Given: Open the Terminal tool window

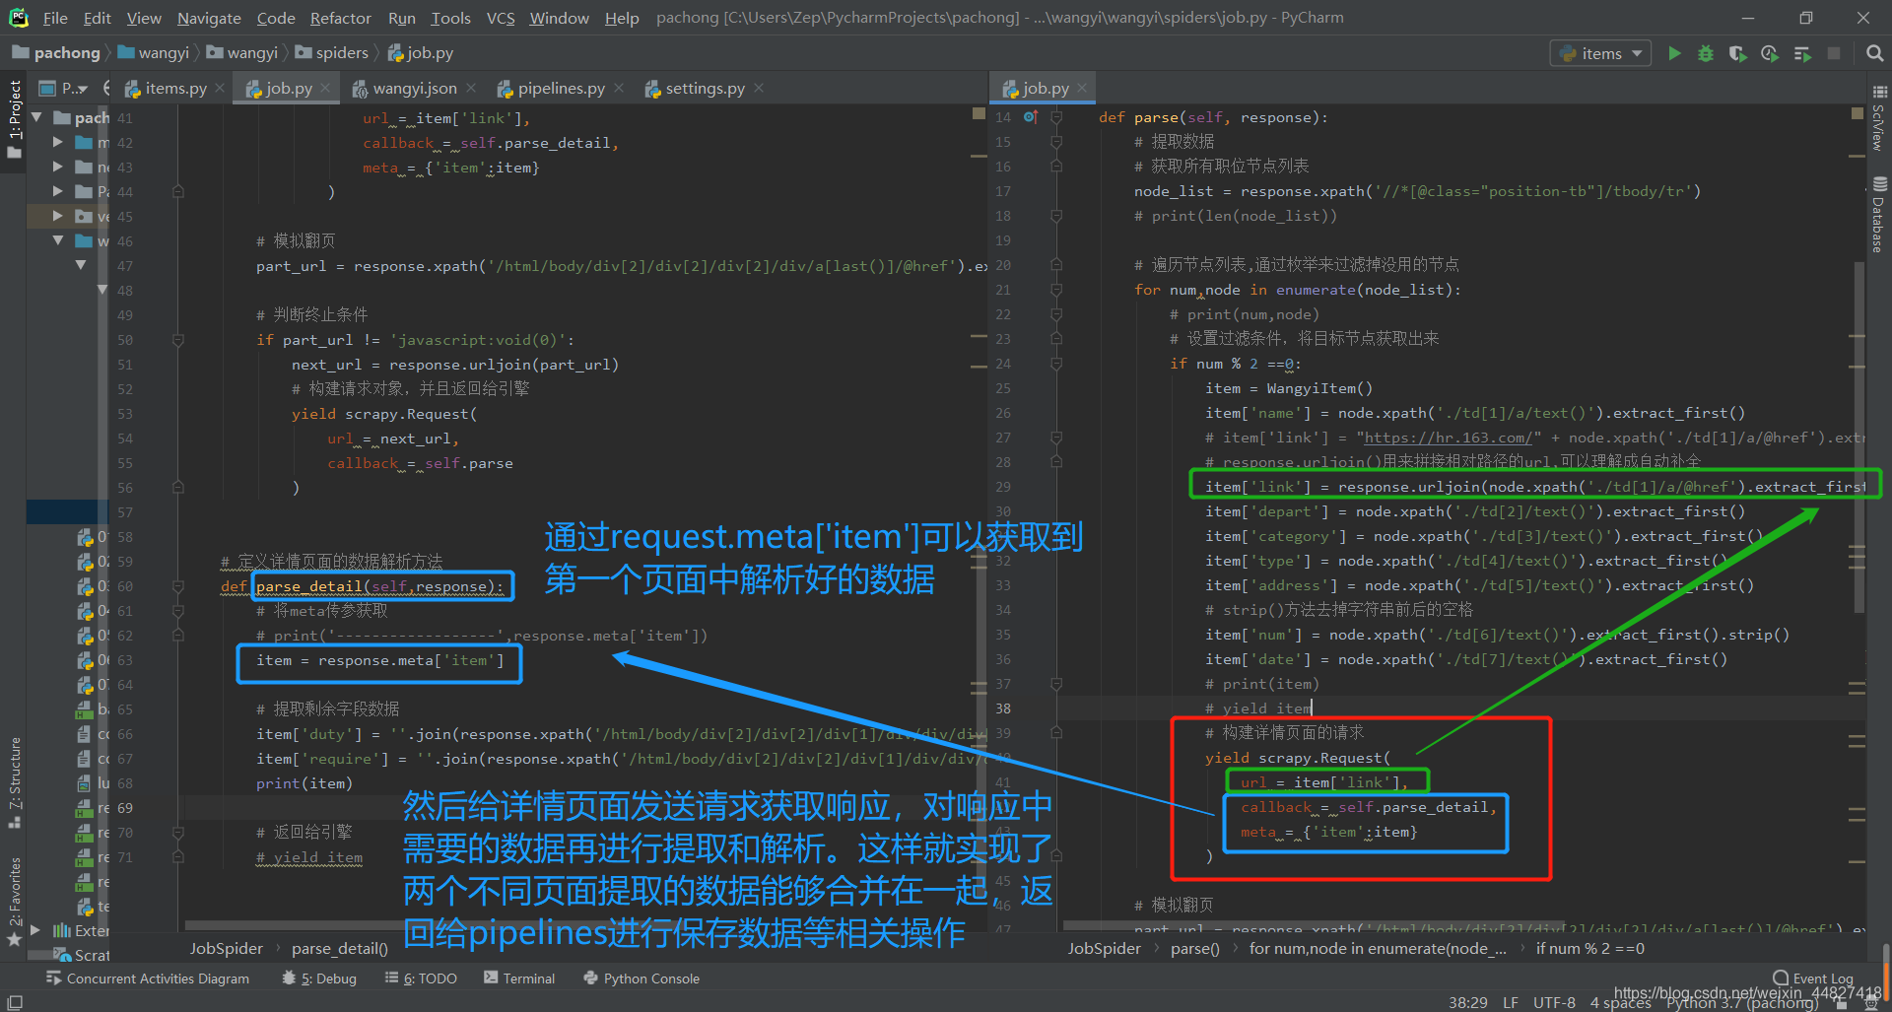Looking at the screenshot, I should (x=519, y=978).
